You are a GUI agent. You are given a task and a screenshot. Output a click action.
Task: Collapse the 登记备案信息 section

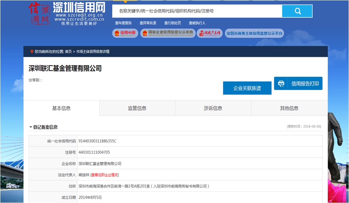click(30, 127)
